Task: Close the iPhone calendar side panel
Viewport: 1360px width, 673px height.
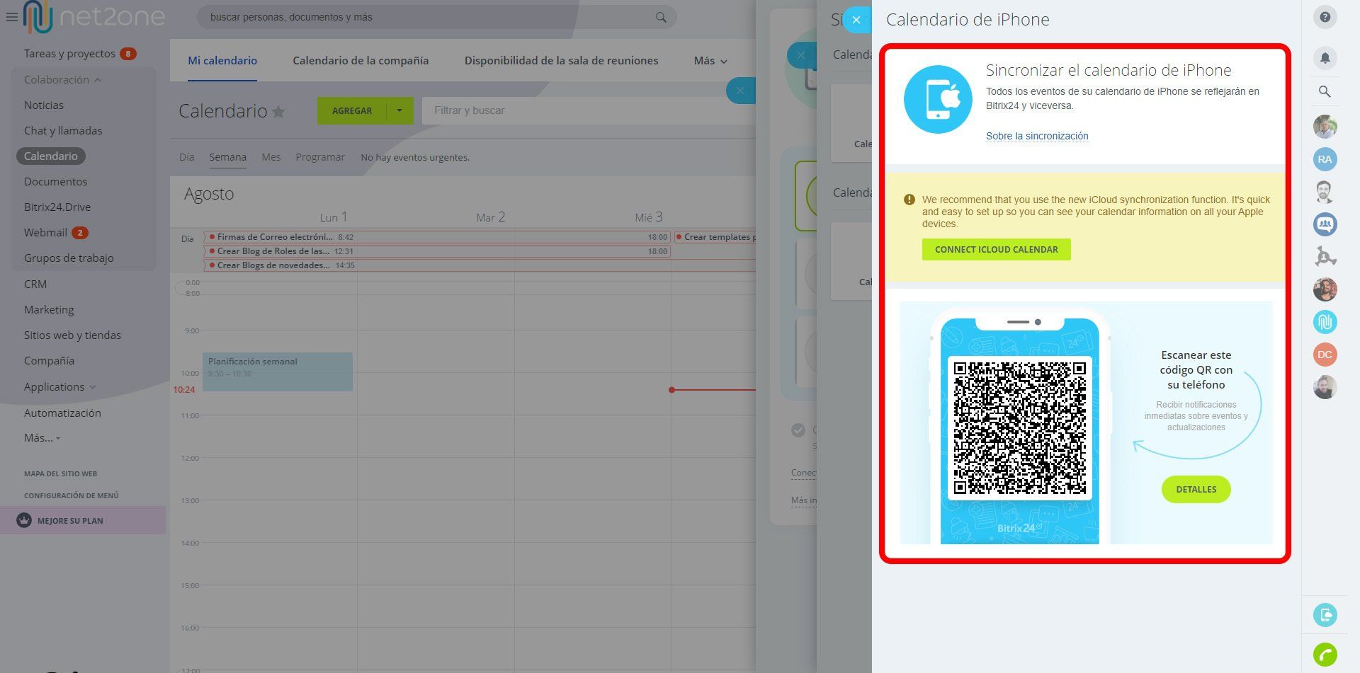Action: tap(856, 20)
